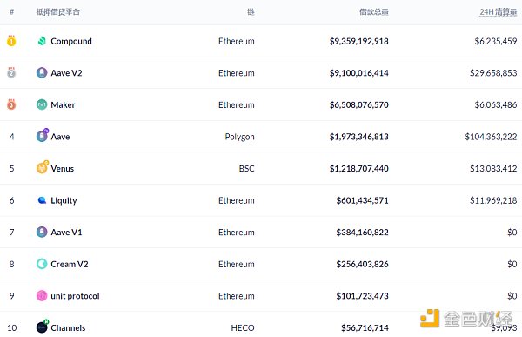
Task: Click the Maker teal logo icon
Action: 42,104
